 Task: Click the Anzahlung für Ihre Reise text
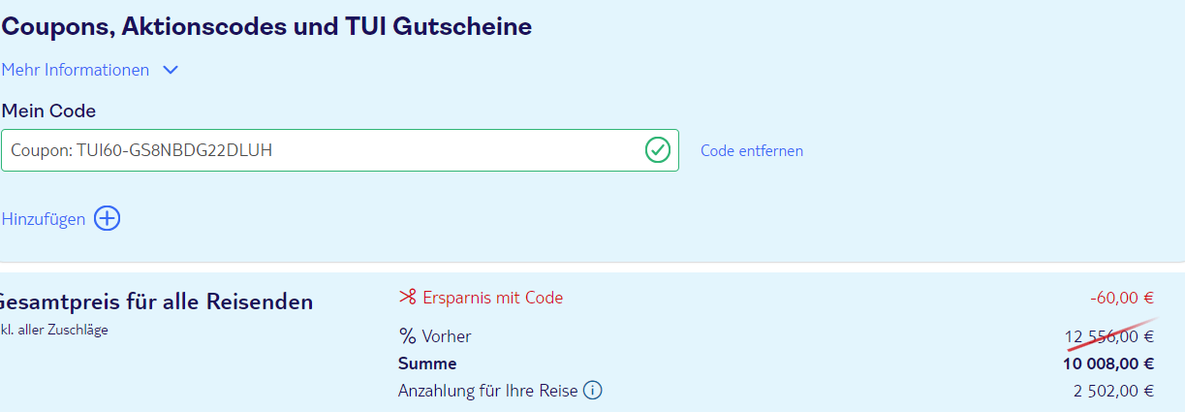(x=488, y=391)
